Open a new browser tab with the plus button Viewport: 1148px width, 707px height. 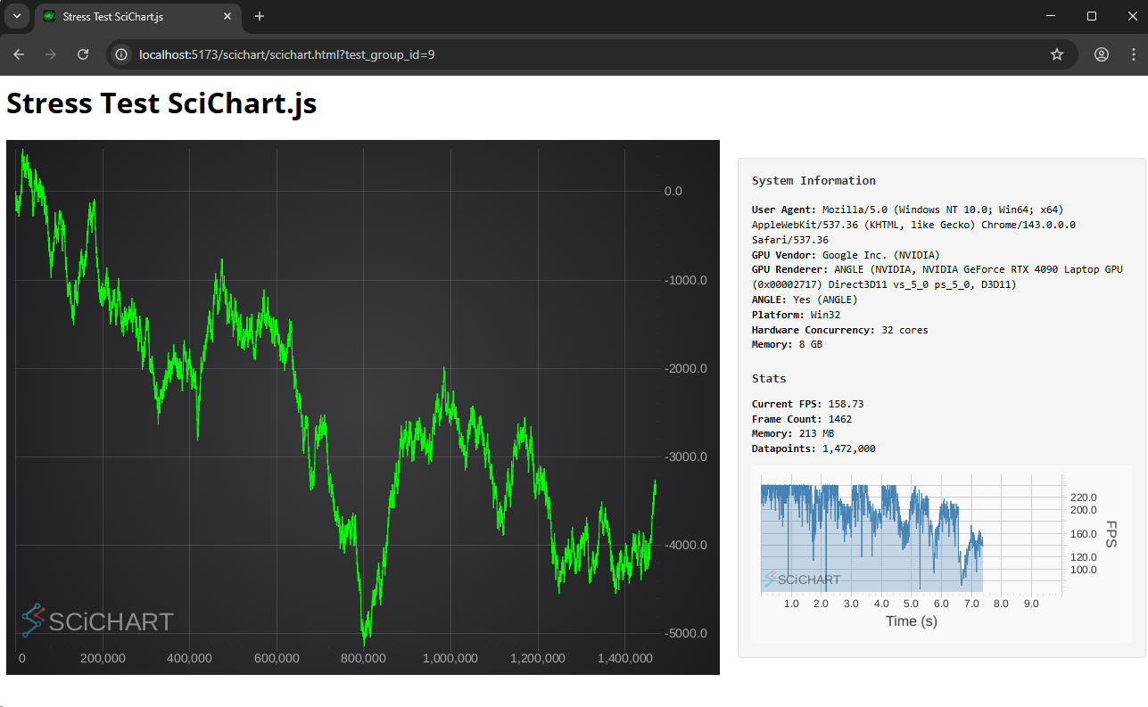point(259,16)
